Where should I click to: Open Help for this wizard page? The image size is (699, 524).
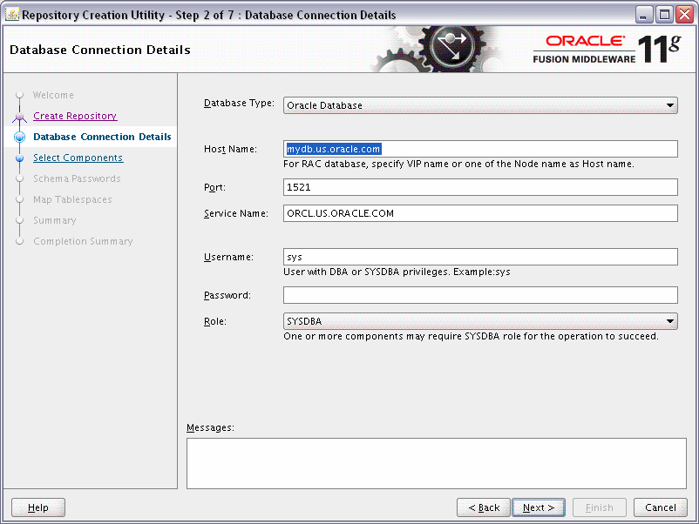pyautogui.click(x=37, y=507)
